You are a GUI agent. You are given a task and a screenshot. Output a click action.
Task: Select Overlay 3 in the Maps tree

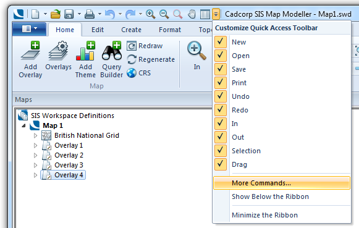(x=69, y=165)
